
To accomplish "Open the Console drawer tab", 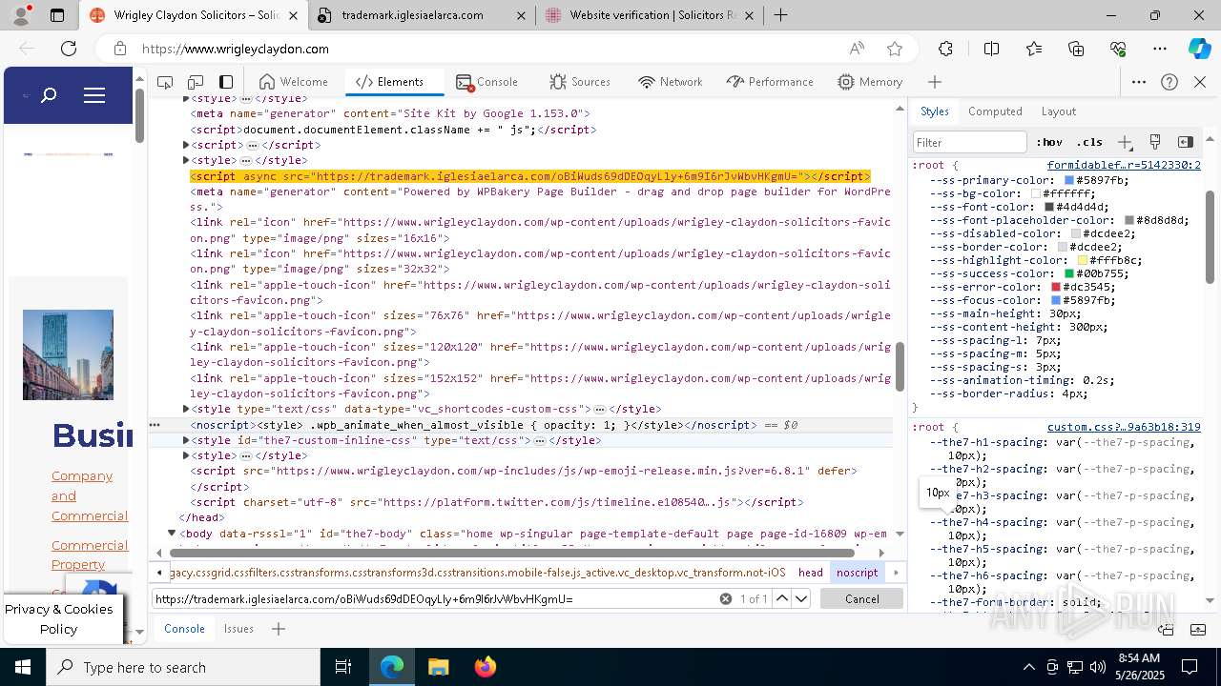I will [x=184, y=629].
